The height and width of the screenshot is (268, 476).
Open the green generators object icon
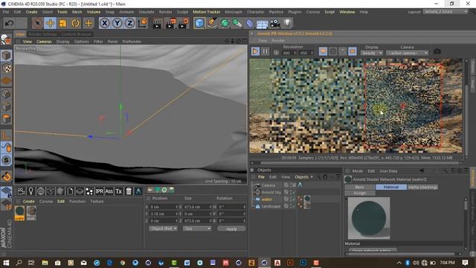pyautogui.click(x=225, y=23)
